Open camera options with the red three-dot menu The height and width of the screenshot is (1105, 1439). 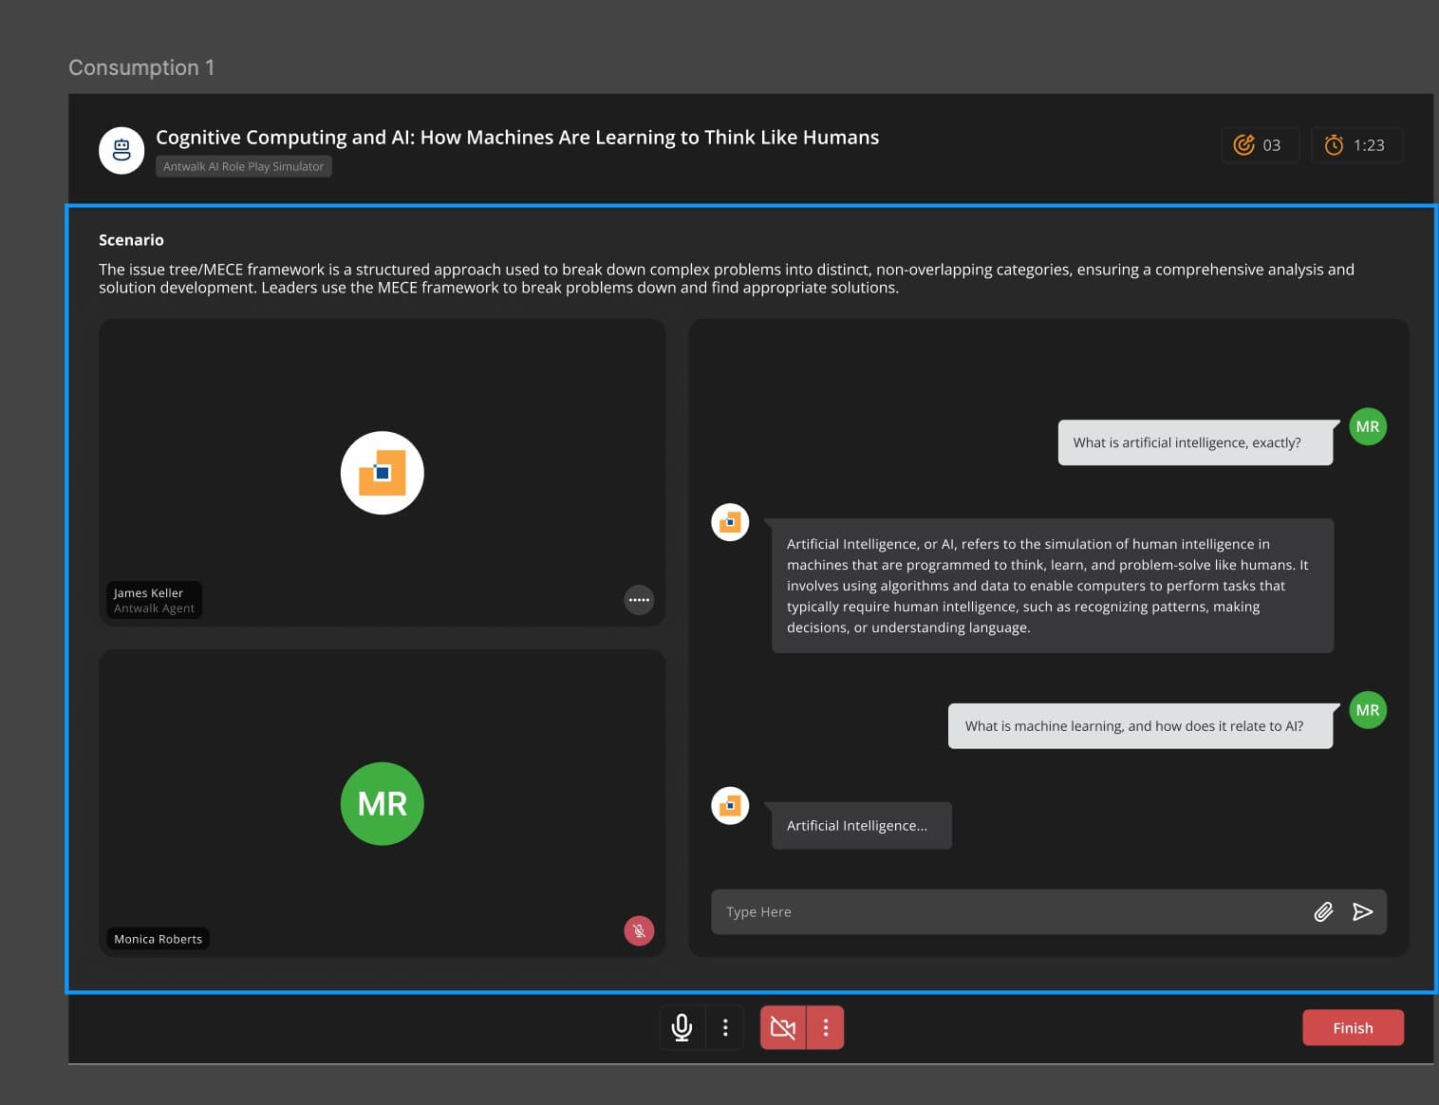point(824,1026)
